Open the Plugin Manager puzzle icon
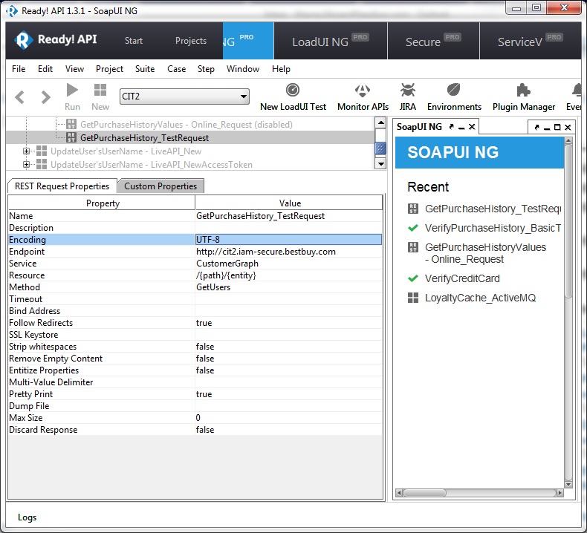This screenshot has height=533, width=587. point(523,91)
